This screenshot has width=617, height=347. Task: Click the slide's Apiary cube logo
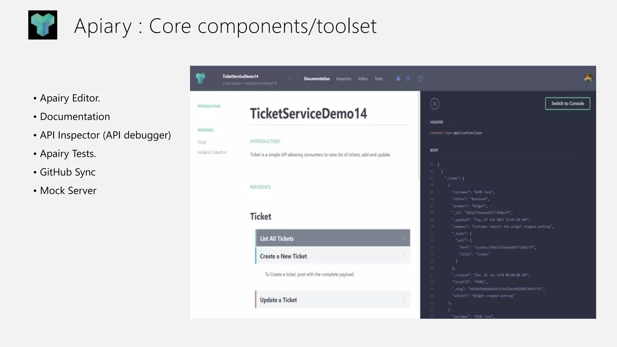(43, 25)
